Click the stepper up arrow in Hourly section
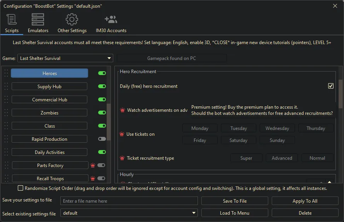The height and width of the screenshot is (222, 344). tap(330, 182)
